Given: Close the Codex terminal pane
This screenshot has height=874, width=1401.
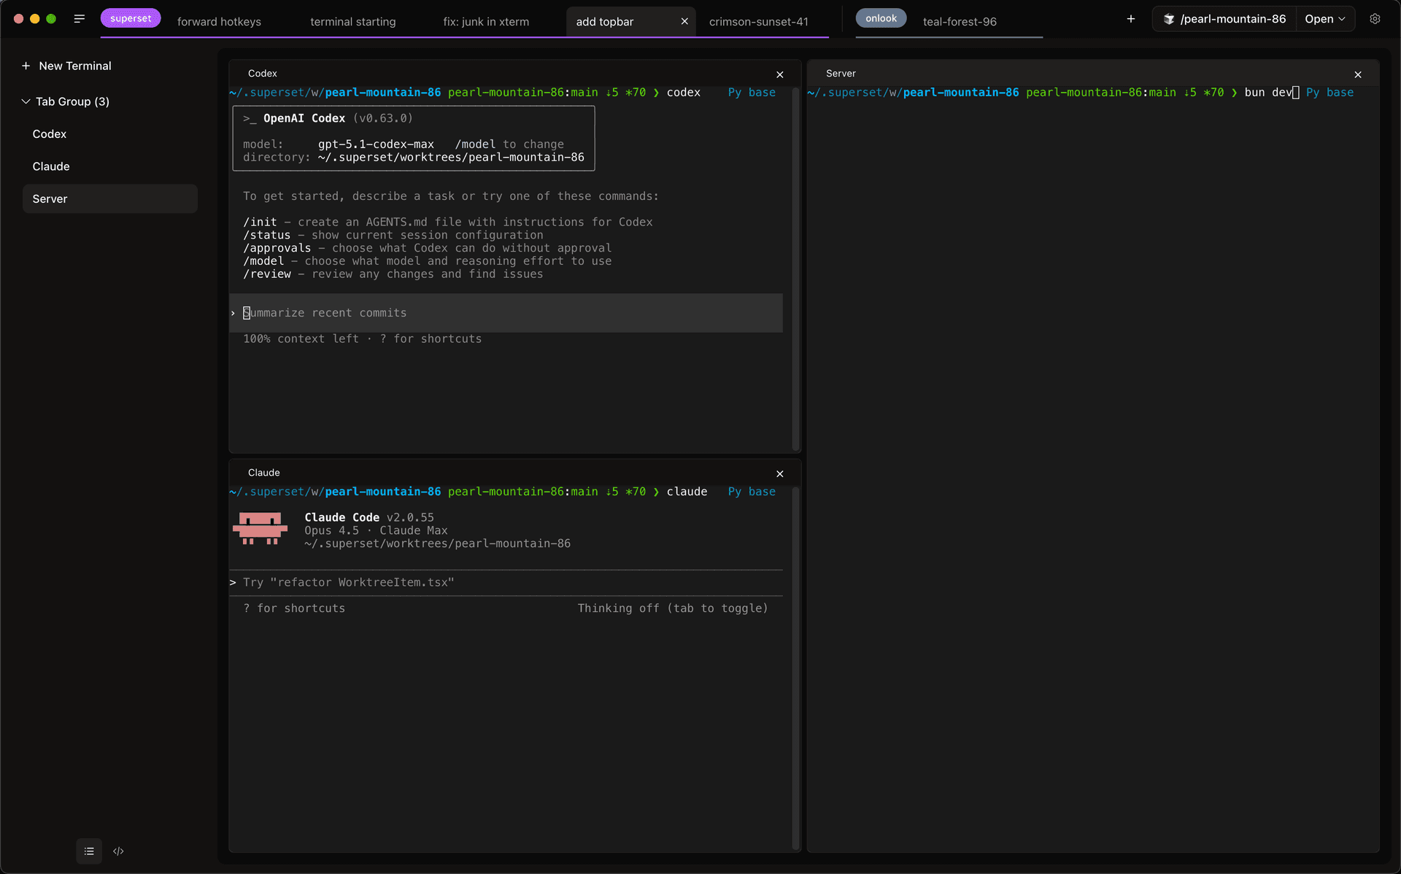Looking at the screenshot, I should point(780,74).
